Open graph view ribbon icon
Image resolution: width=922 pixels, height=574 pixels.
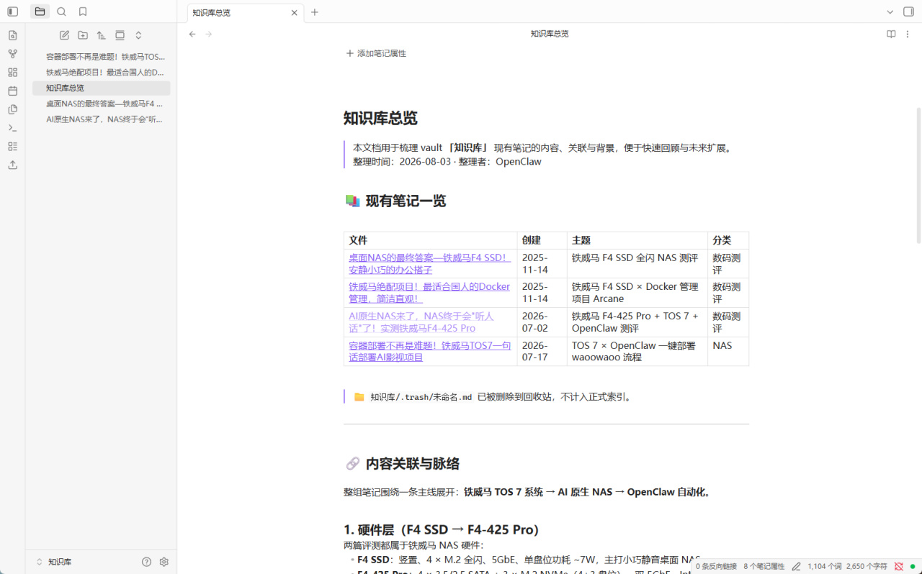click(12, 54)
